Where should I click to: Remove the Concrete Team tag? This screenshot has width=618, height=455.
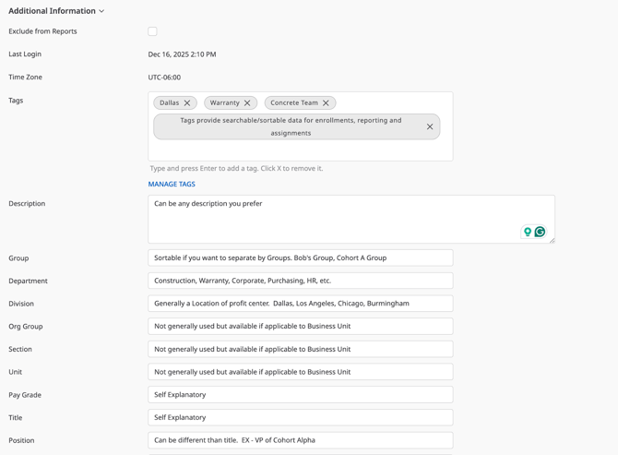[326, 103]
